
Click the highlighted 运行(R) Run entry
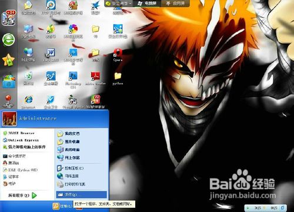[82, 194]
